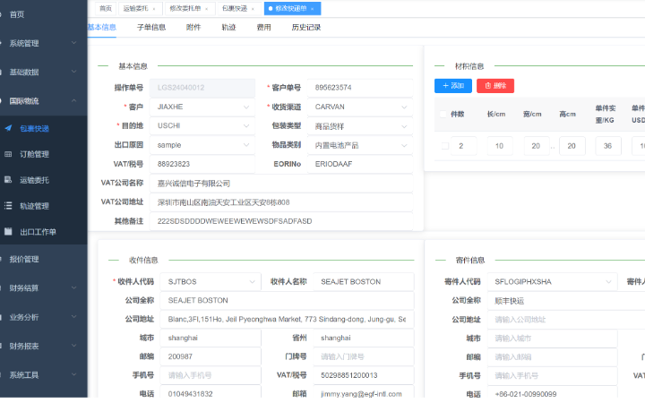This screenshot has width=645, height=403.
Task: Close the 包裹快递 tab with its x
Action: (x=253, y=9)
